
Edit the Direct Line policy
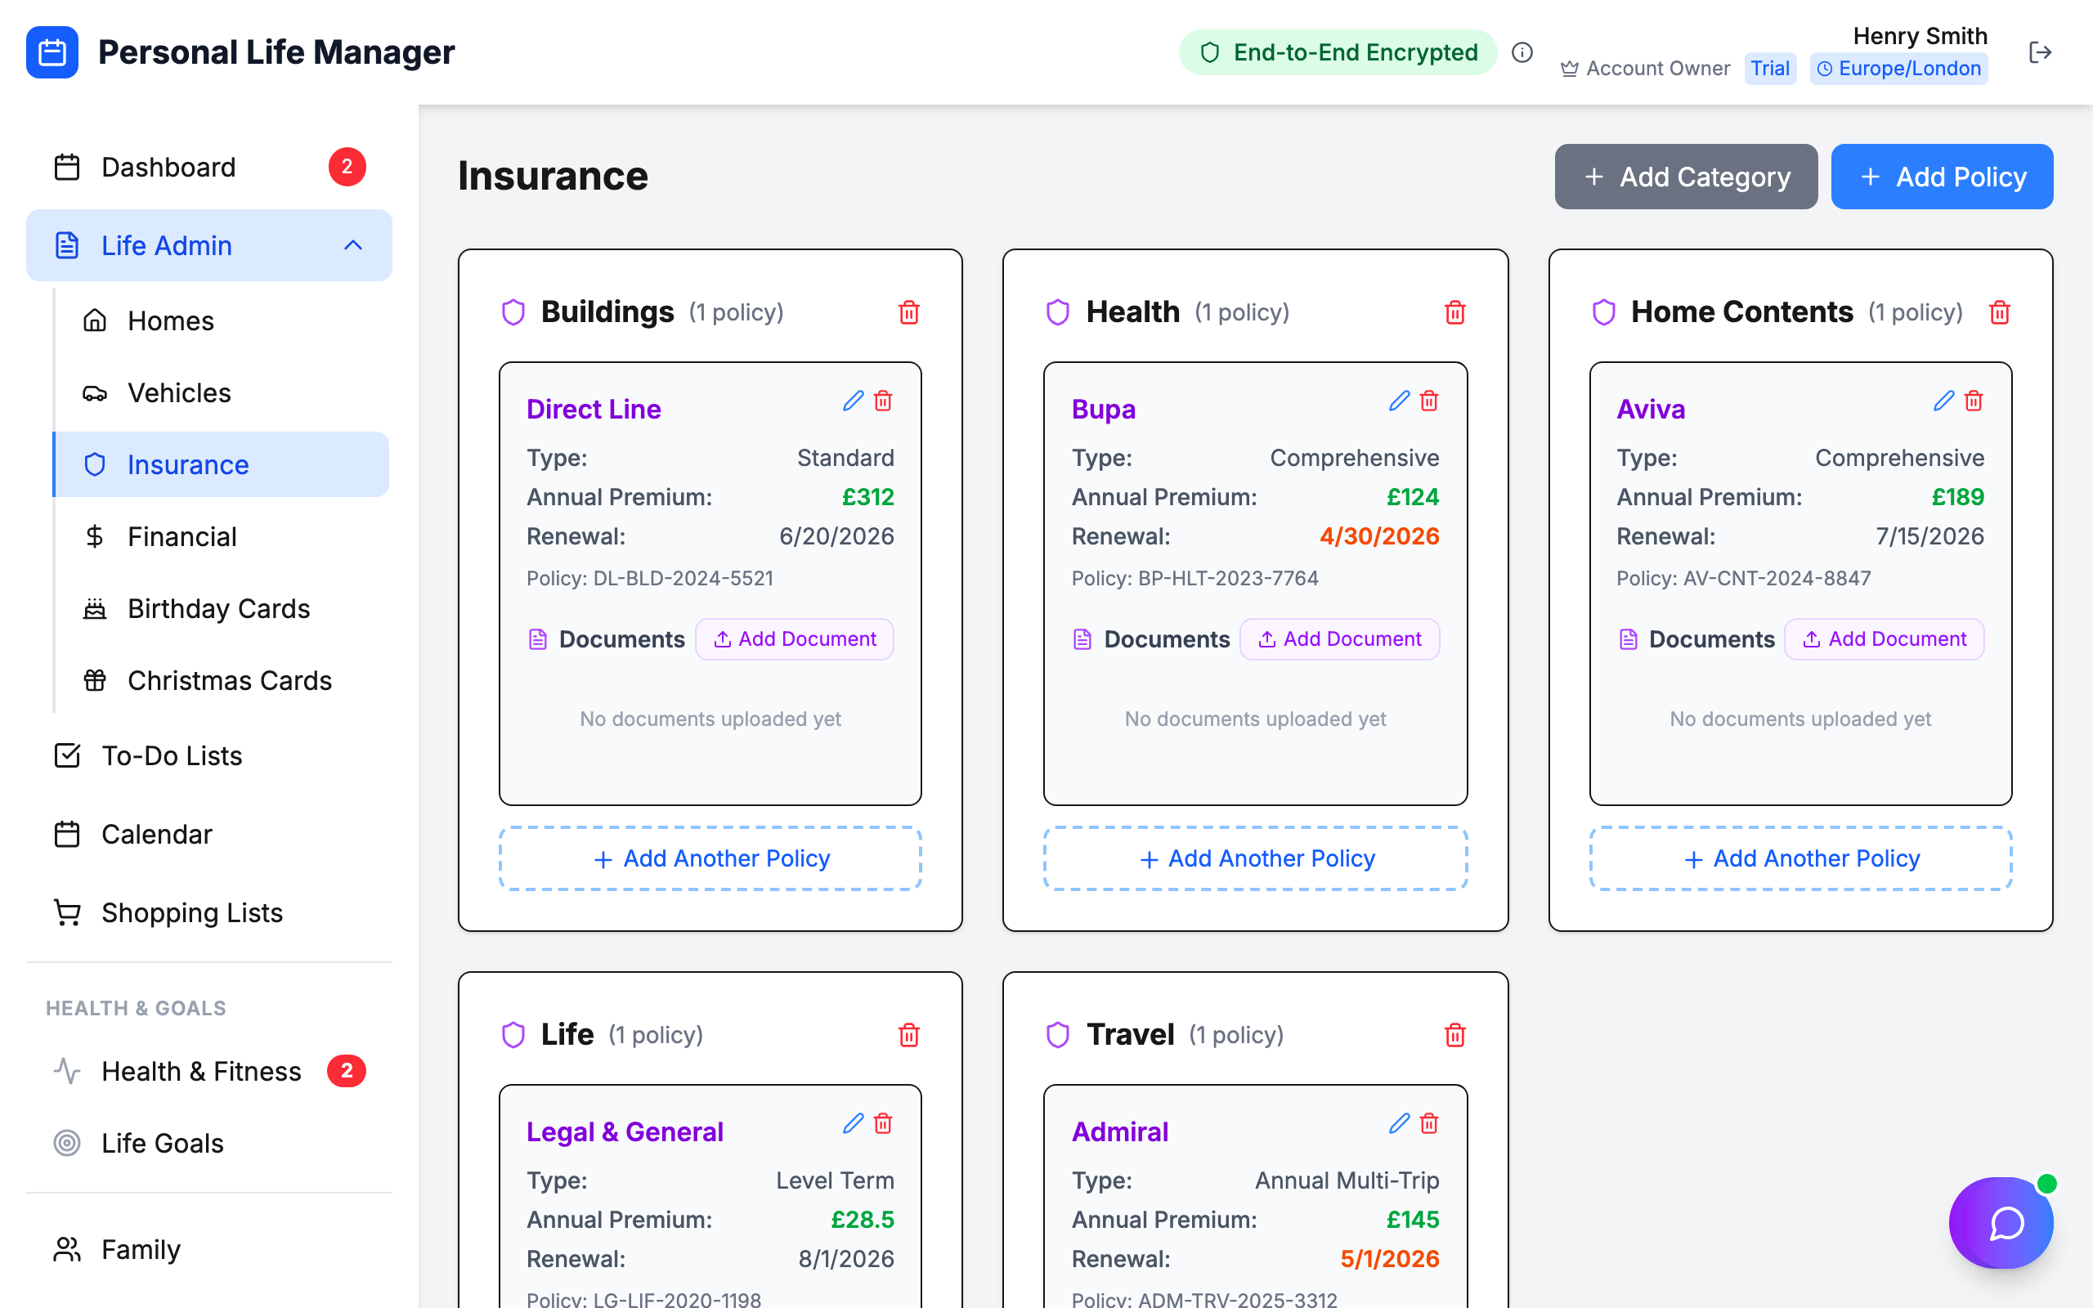[x=853, y=401]
